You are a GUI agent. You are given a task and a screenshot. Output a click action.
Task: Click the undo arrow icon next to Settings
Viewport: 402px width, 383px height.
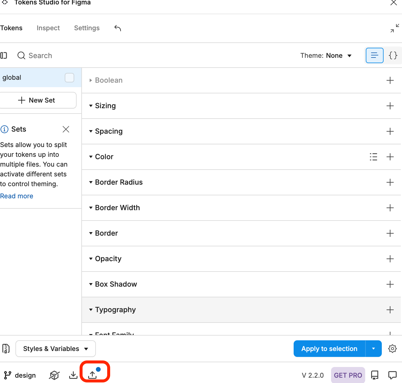pyautogui.click(x=118, y=28)
